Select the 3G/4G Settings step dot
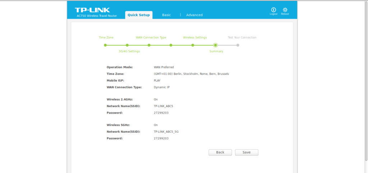Screen dimensions: 368x173 127,45
